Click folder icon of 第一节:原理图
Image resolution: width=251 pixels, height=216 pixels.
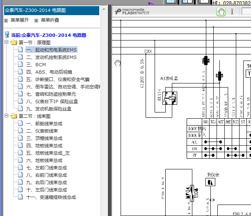click(x=14, y=42)
